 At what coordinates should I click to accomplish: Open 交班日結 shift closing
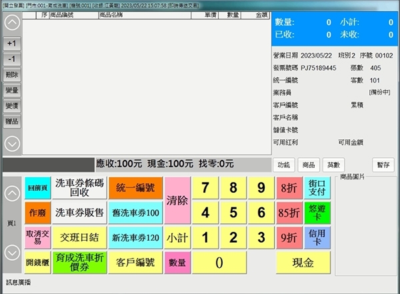tap(79, 237)
